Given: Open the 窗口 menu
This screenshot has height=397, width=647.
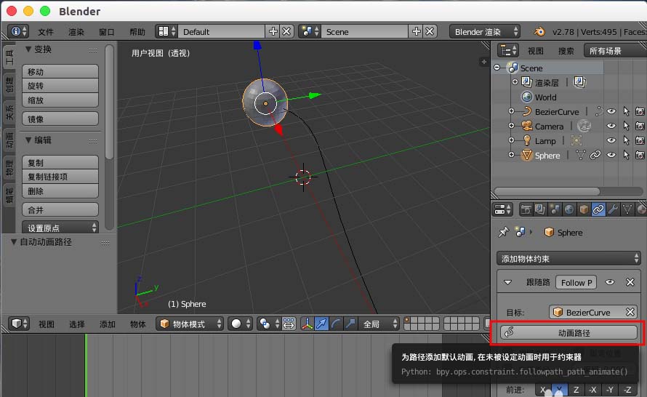Looking at the screenshot, I should point(106,32).
